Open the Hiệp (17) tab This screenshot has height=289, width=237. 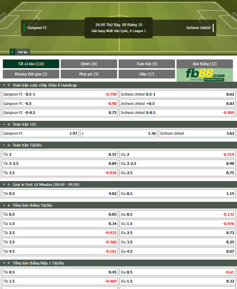(147, 74)
